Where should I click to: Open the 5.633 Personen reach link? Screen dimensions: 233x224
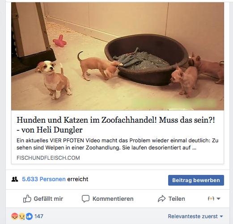(x=44, y=179)
